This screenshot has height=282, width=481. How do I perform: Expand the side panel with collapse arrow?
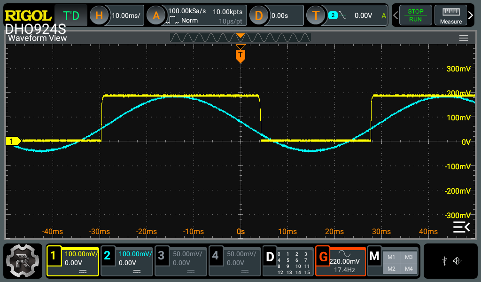click(461, 227)
